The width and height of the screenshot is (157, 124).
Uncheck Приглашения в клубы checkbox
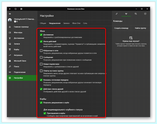(x=45, y=113)
